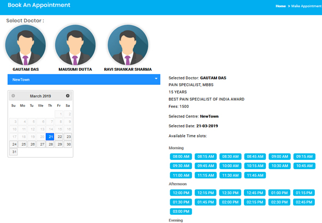Book the 02:45 PM slot

coord(304,202)
